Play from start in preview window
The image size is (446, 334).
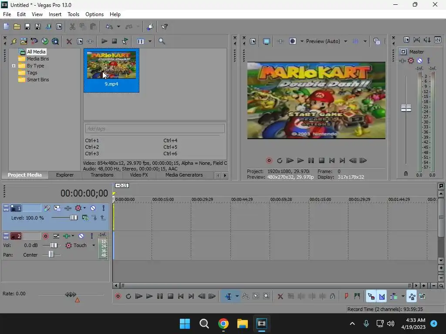click(x=290, y=160)
